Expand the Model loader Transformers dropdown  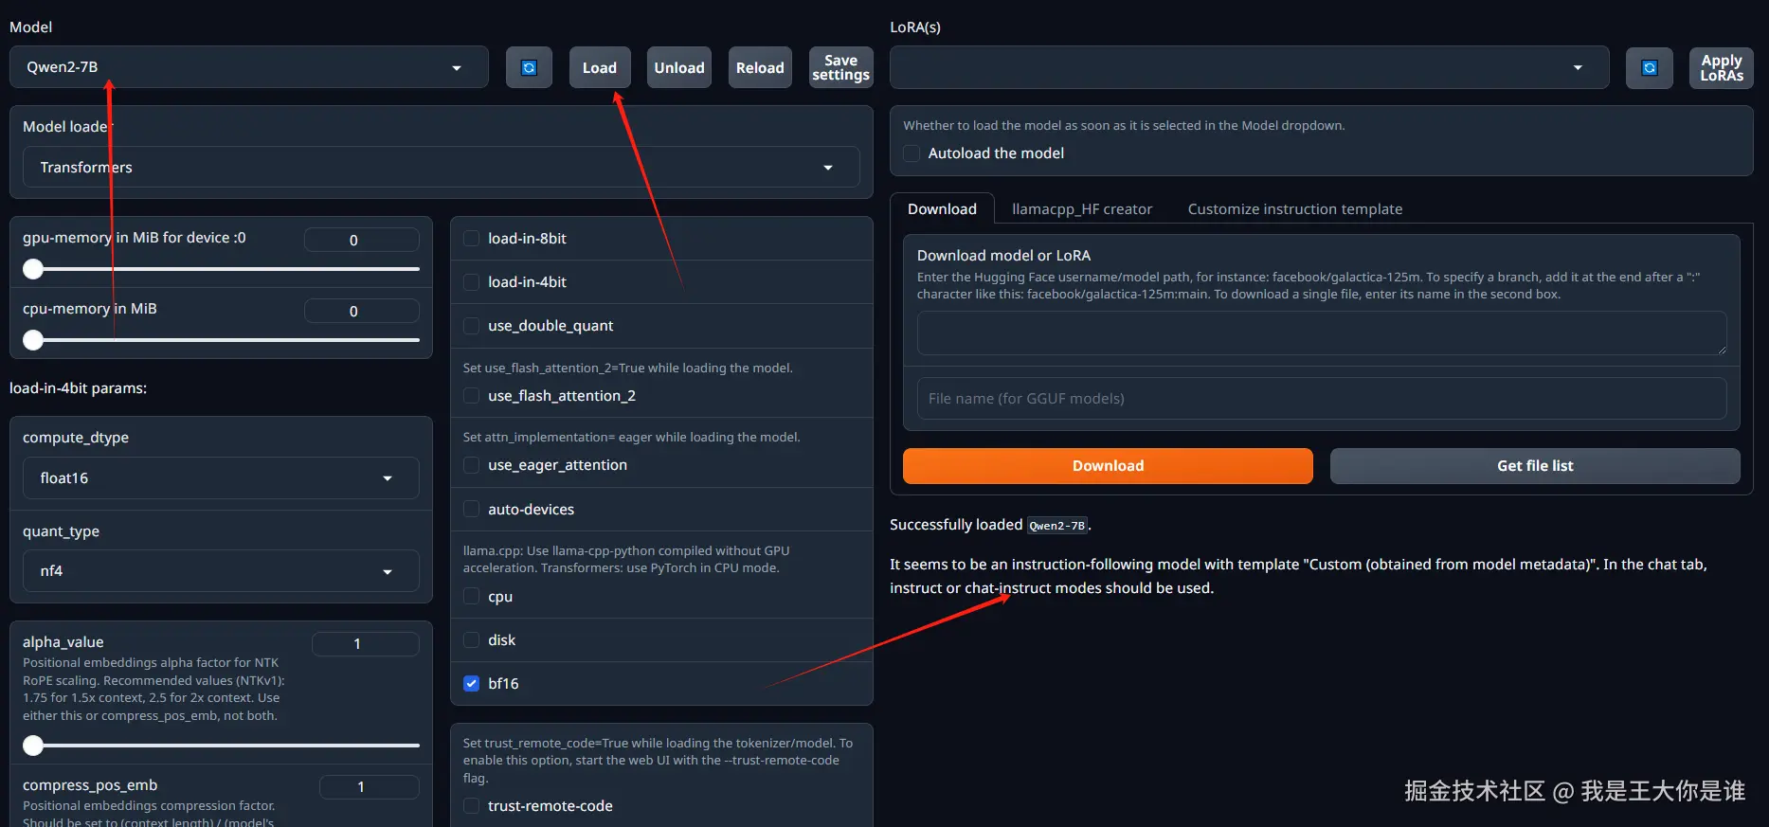click(441, 167)
